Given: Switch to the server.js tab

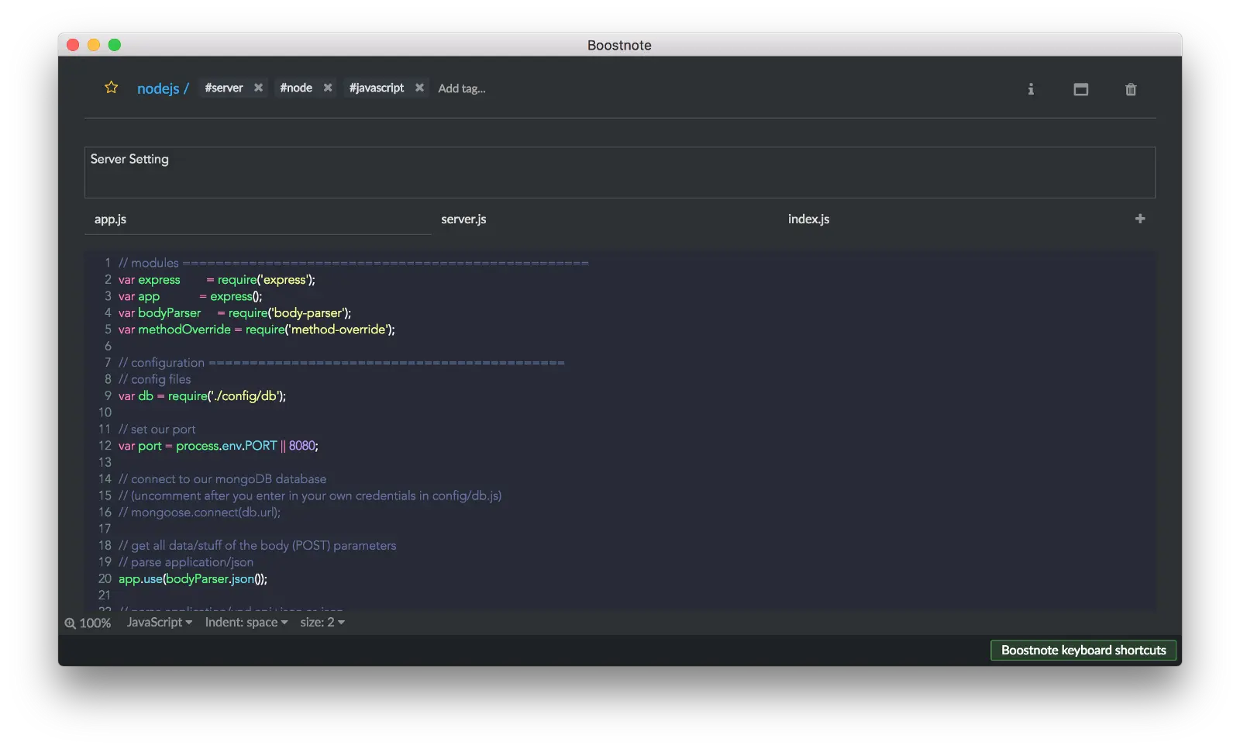Looking at the screenshot, I should tap(604, 219).
